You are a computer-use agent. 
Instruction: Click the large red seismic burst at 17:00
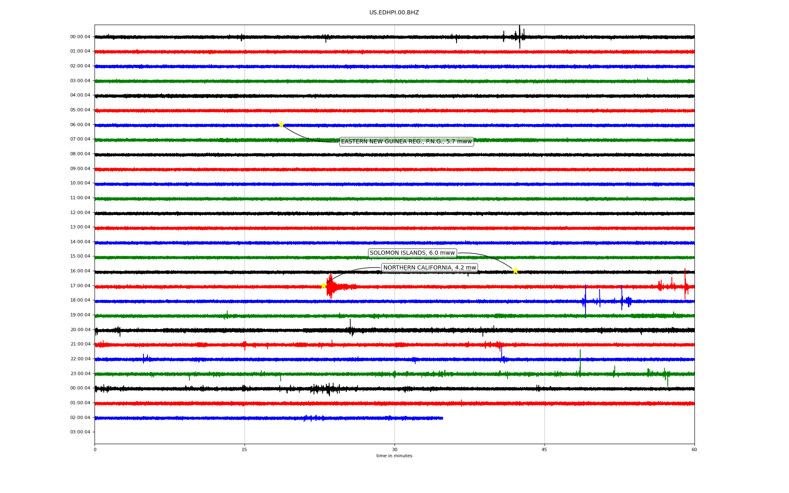pyautogui.click(x=331, y=286)
